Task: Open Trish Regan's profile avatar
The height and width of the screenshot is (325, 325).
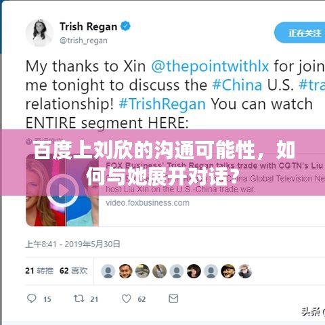Action: point(39,33)
